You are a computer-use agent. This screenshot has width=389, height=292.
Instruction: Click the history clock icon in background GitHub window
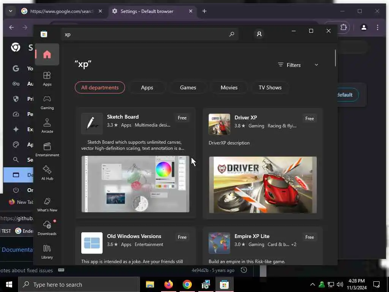pyautogui.click(x=244, y=270)
